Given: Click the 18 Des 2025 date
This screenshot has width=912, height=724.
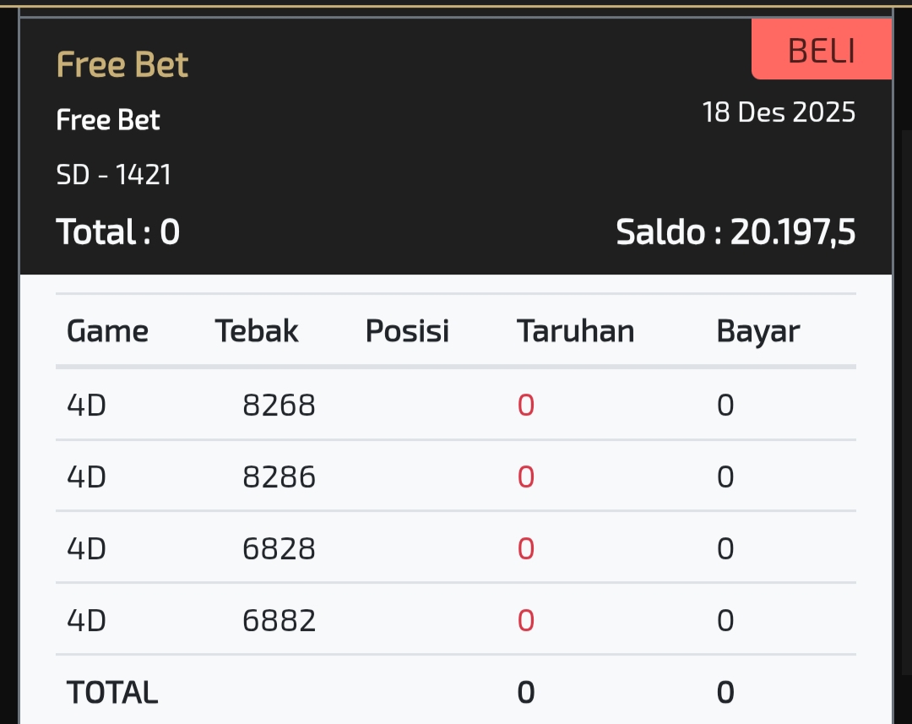Looking at the screenshot, I should click(x=779, y=112).
